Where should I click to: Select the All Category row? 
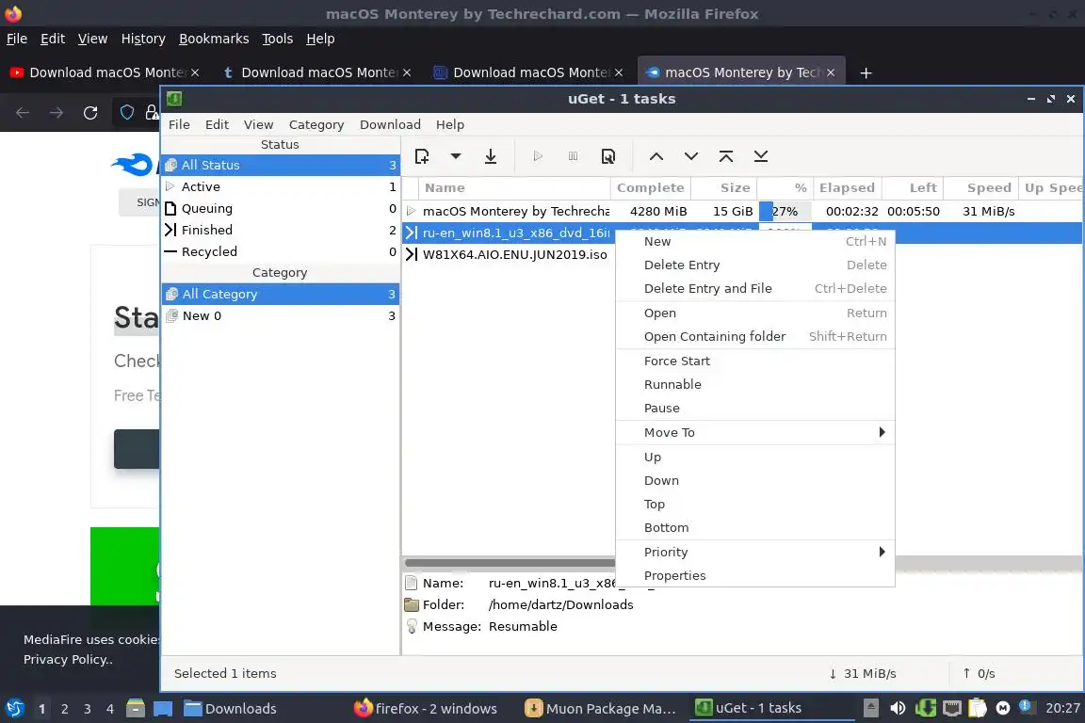tap(281, 294)
